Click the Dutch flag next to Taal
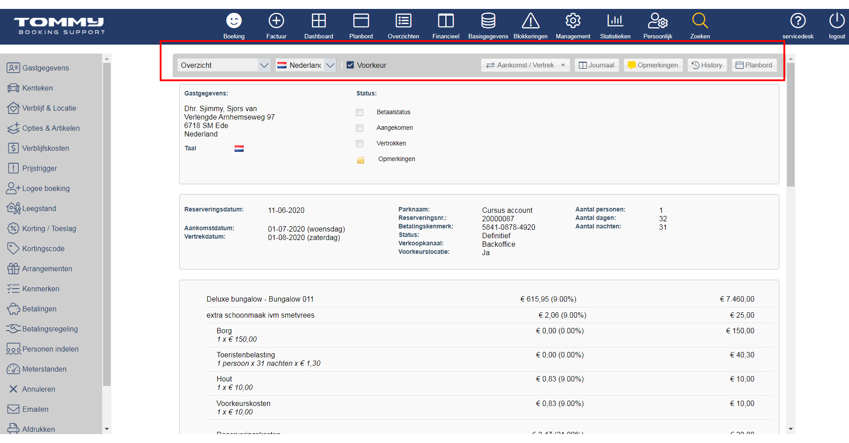 coord(239,149)
